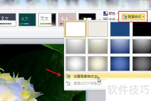Viewport: 151px width, 101px height.
Task: Pick the gray gradient style in second row
Action: coord(76,46)
